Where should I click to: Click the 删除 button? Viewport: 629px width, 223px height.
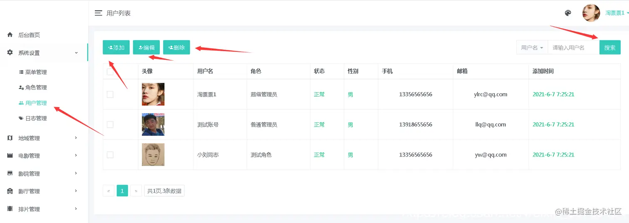(x=176, y=47)
